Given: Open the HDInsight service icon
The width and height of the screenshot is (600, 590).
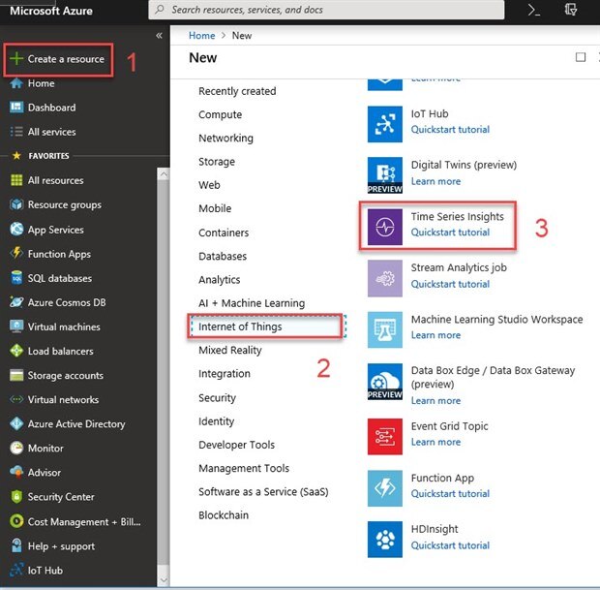Looking at the screenshot, I should pos(385,538).
